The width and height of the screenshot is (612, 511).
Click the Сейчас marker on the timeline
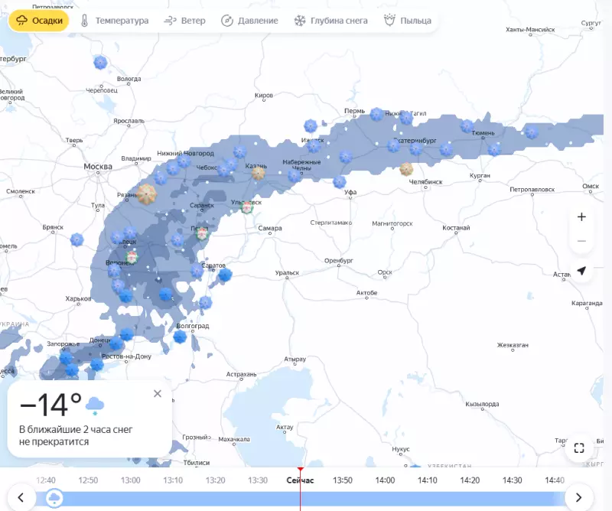(x=301, y=480)
